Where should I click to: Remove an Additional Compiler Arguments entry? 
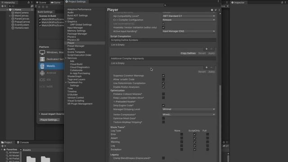211,67
